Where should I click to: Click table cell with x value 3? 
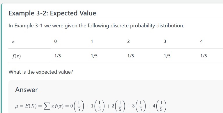(178, 41)
